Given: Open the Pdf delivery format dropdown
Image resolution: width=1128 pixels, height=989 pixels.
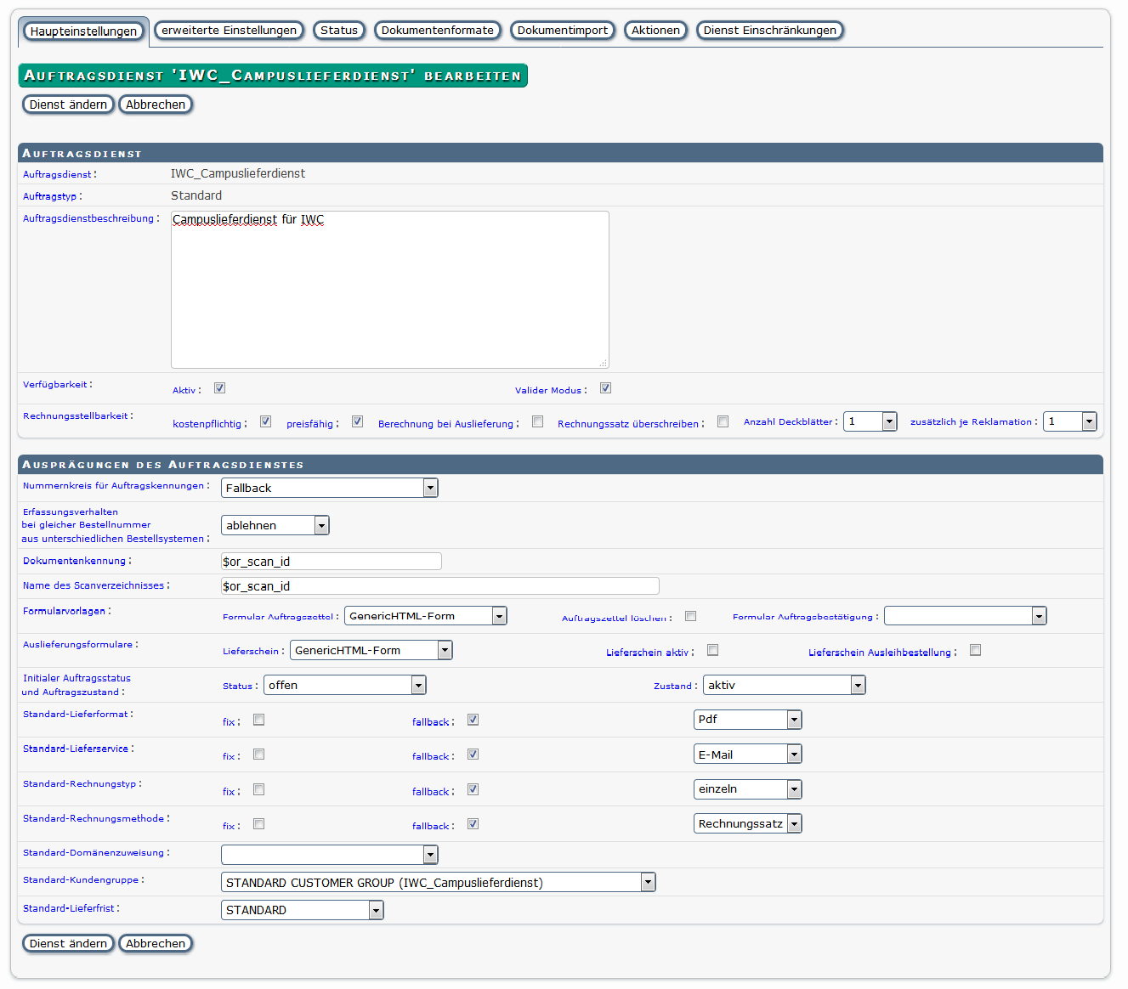Looking at the screenshot, I should tap(747, 720).
